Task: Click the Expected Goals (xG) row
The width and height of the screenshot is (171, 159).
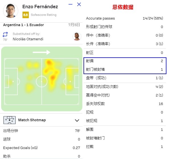Action: click(x=42, y=148)
